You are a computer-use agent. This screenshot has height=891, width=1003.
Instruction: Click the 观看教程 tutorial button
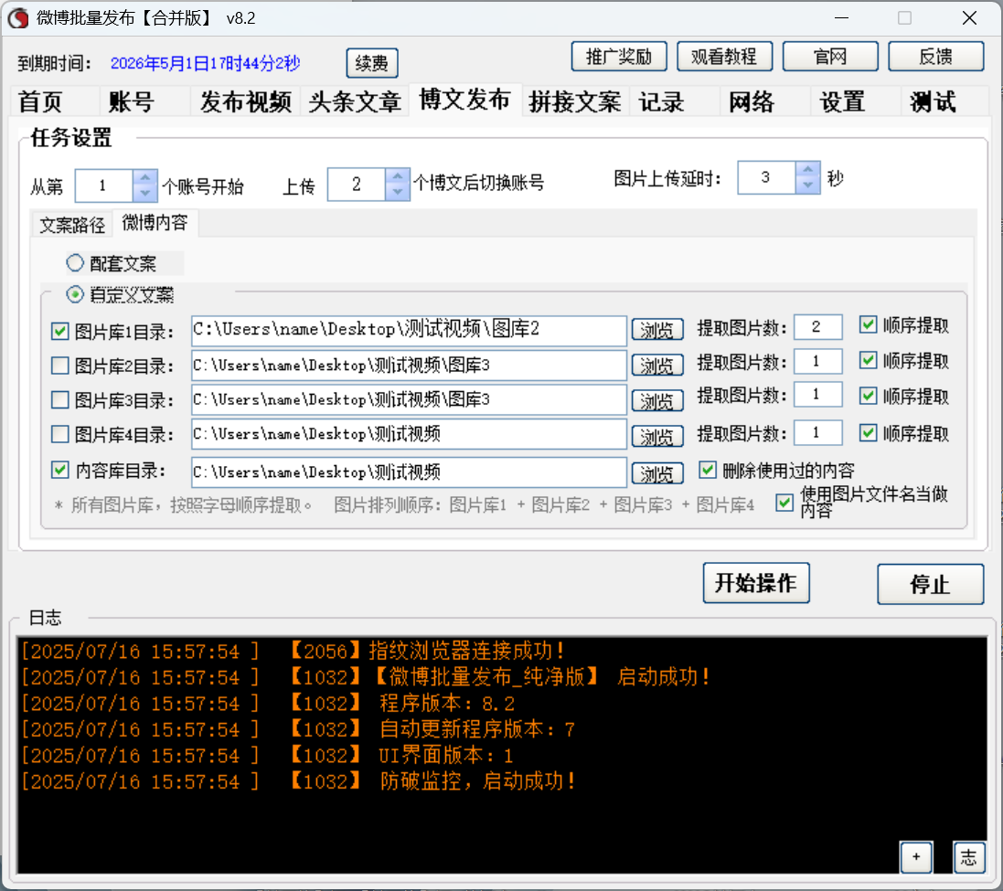(724, 57)
